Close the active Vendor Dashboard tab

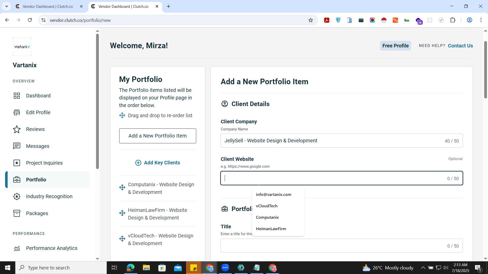click(157, 7)
